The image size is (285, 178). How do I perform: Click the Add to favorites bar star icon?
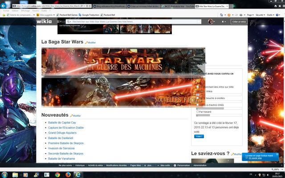tap(4, 15)
